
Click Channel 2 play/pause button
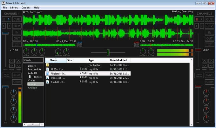pyautogui.click(x=199, y=19)
